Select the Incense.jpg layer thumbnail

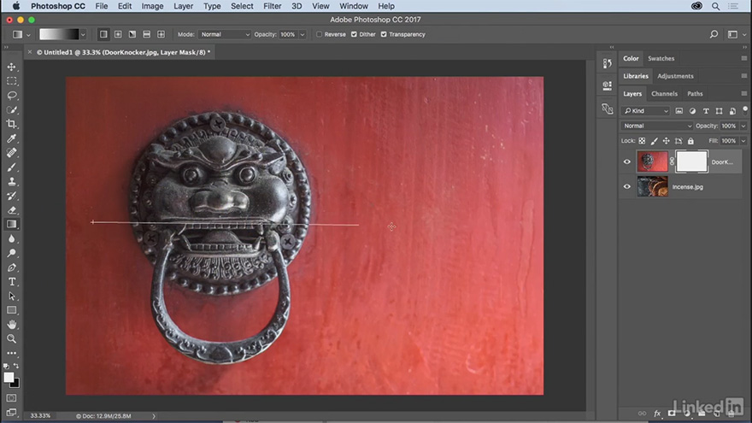[x=652, y=186]
